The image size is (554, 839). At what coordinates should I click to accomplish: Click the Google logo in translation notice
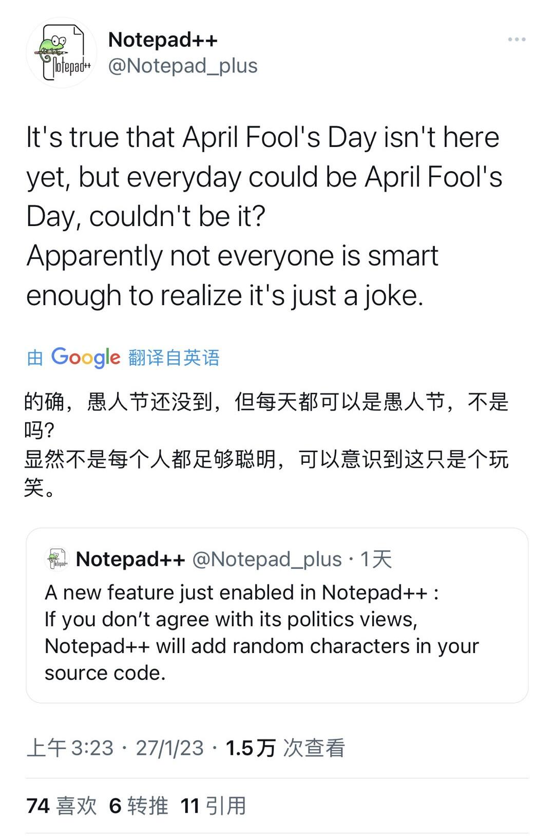coord(86,357)
